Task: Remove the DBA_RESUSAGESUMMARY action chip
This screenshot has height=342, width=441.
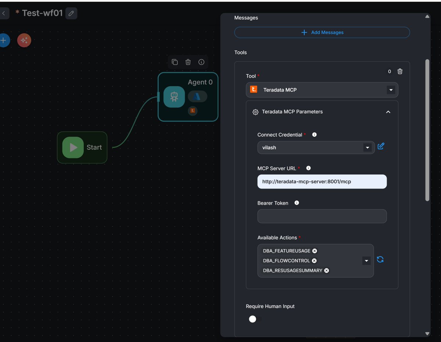Action: pyautogui.click(x=326, y=270)
